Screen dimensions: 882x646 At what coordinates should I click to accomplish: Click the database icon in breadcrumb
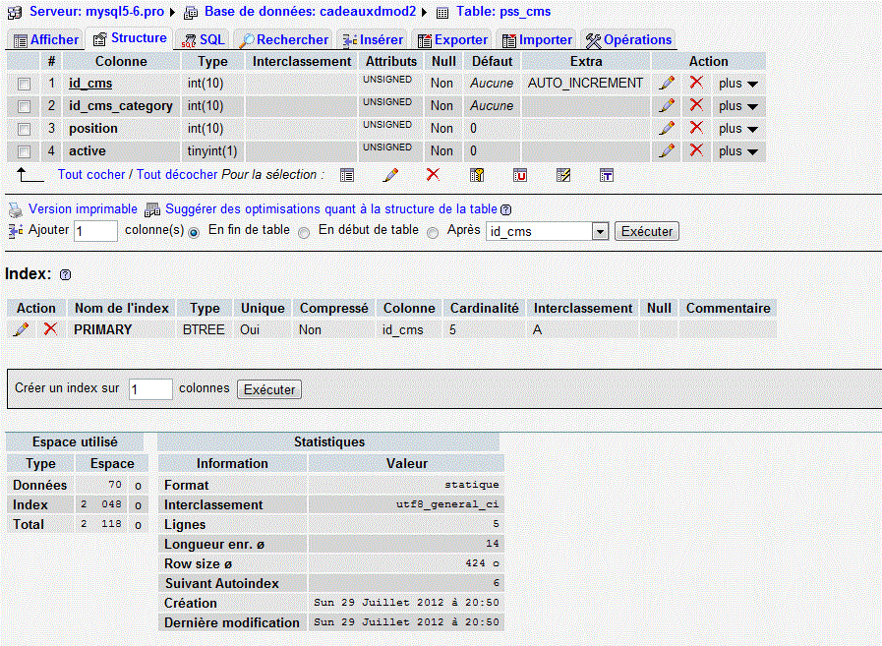pyautogui.click(x=192, y=12)
